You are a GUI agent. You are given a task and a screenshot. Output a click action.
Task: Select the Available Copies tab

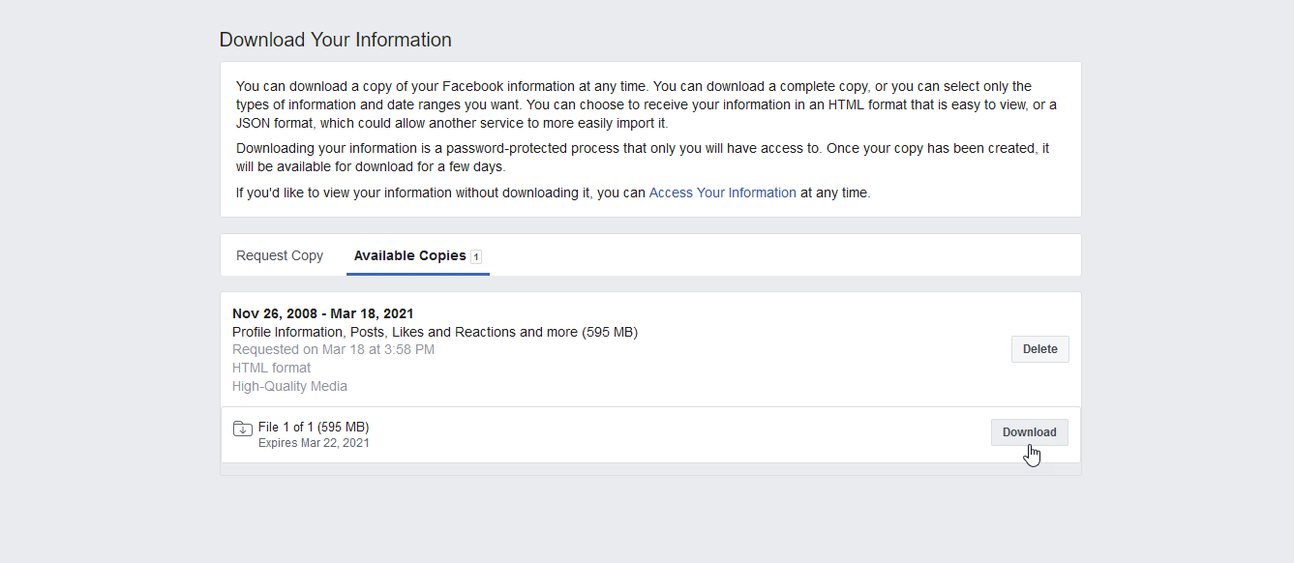click(418, 255)
